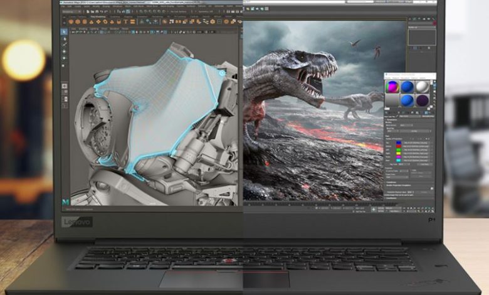489x295 pixels.
Task: Click the No Live Surface field in Maya
Action: tap(180, 11)
